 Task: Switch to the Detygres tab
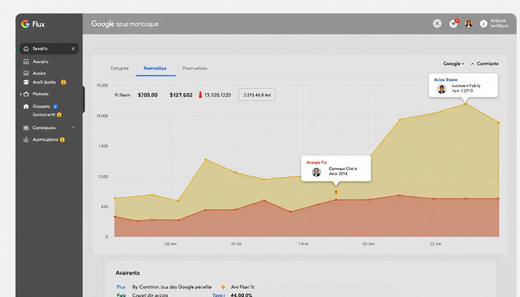point(120,68)
